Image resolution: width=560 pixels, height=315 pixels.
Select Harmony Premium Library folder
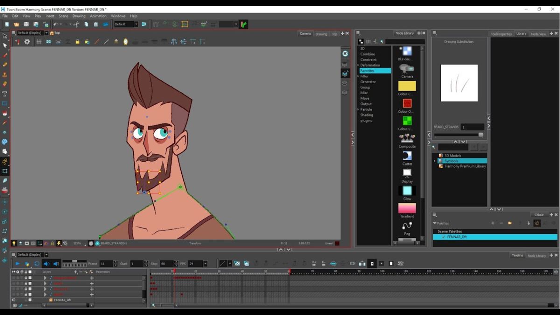click(x=462, y=166)
